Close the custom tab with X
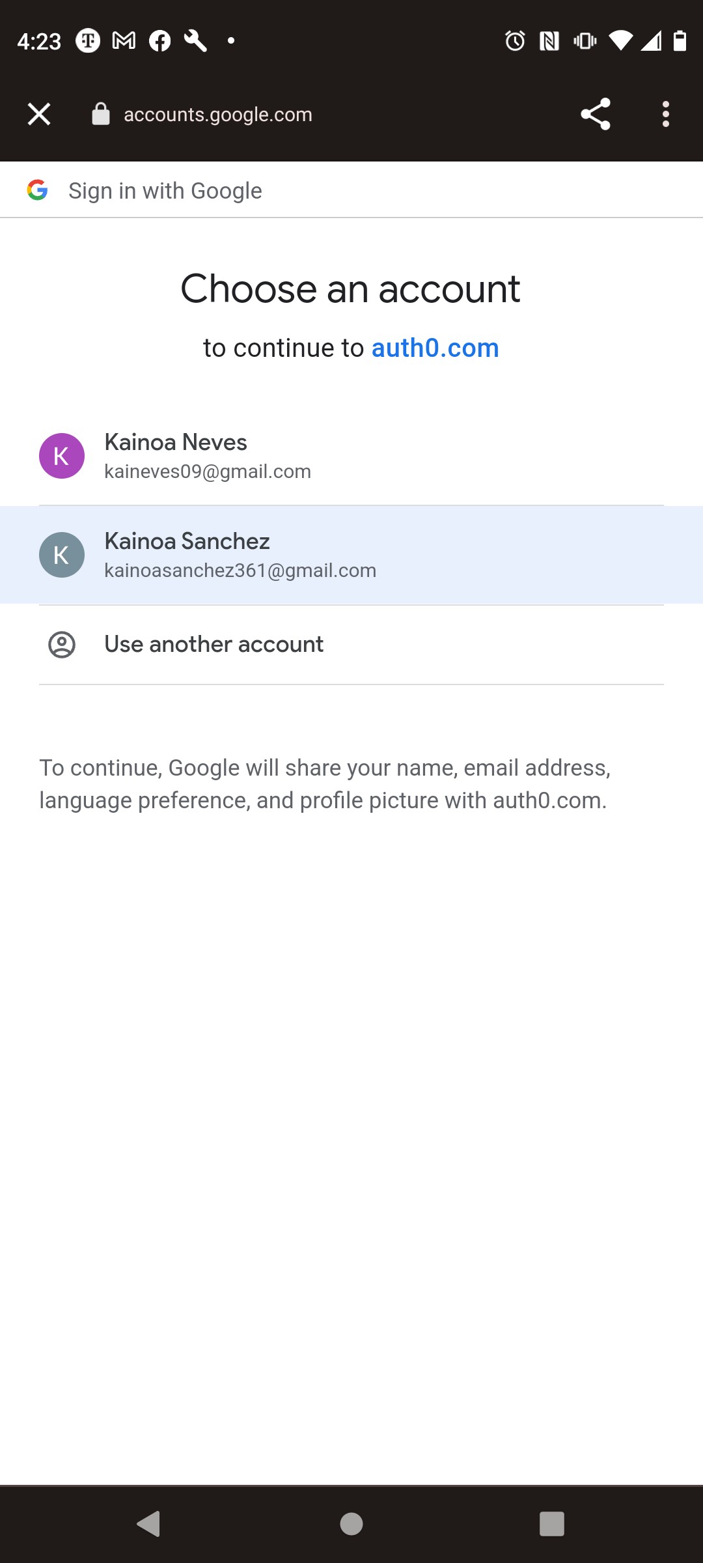Image resolution: width=703 pixels, height=1563 pixels. pyautogui.click(x=39, y=115)
